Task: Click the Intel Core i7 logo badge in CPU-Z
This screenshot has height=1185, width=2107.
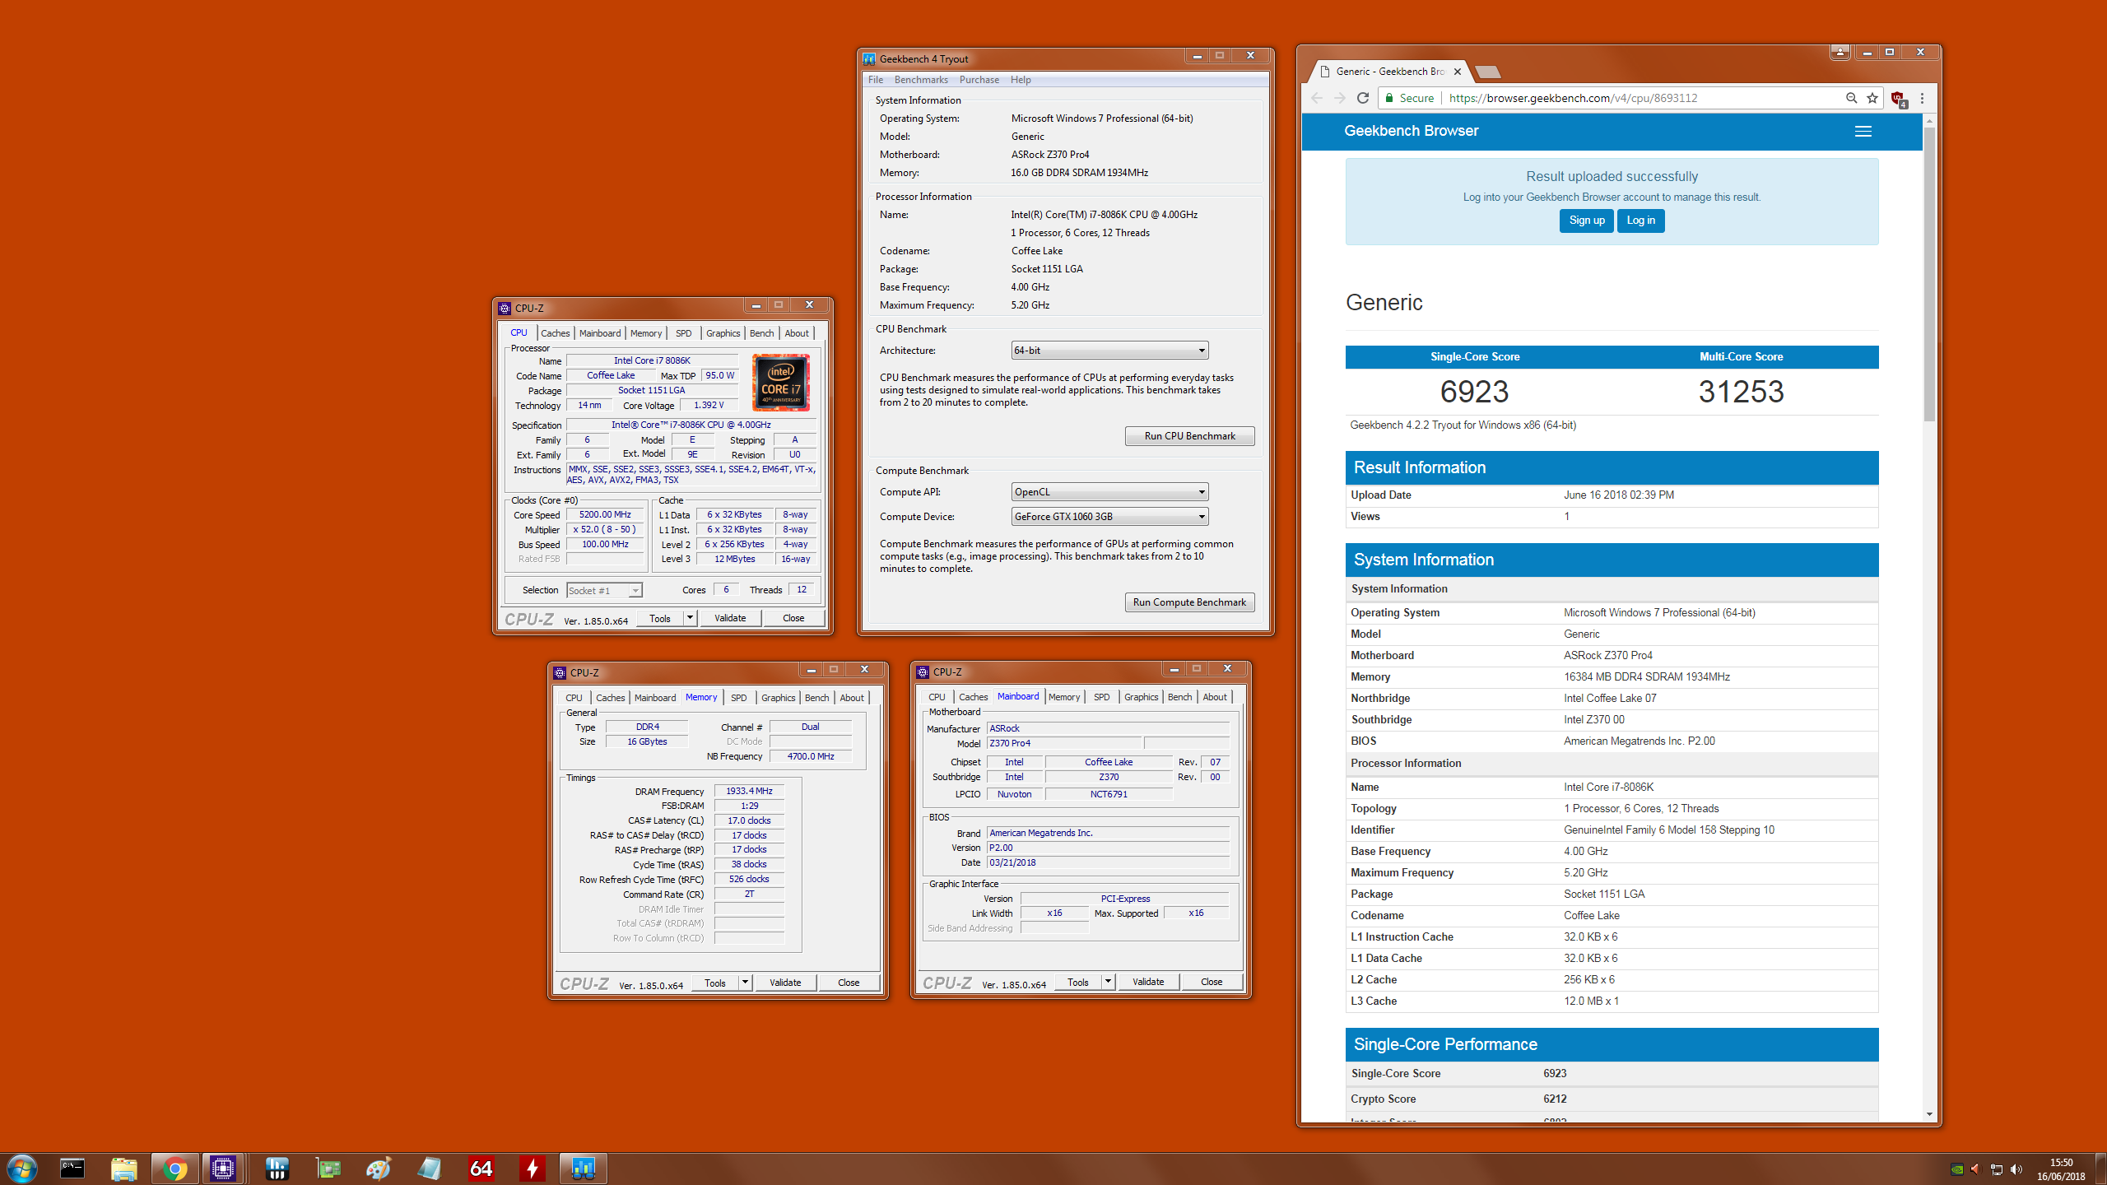Action: pos(781,382)
